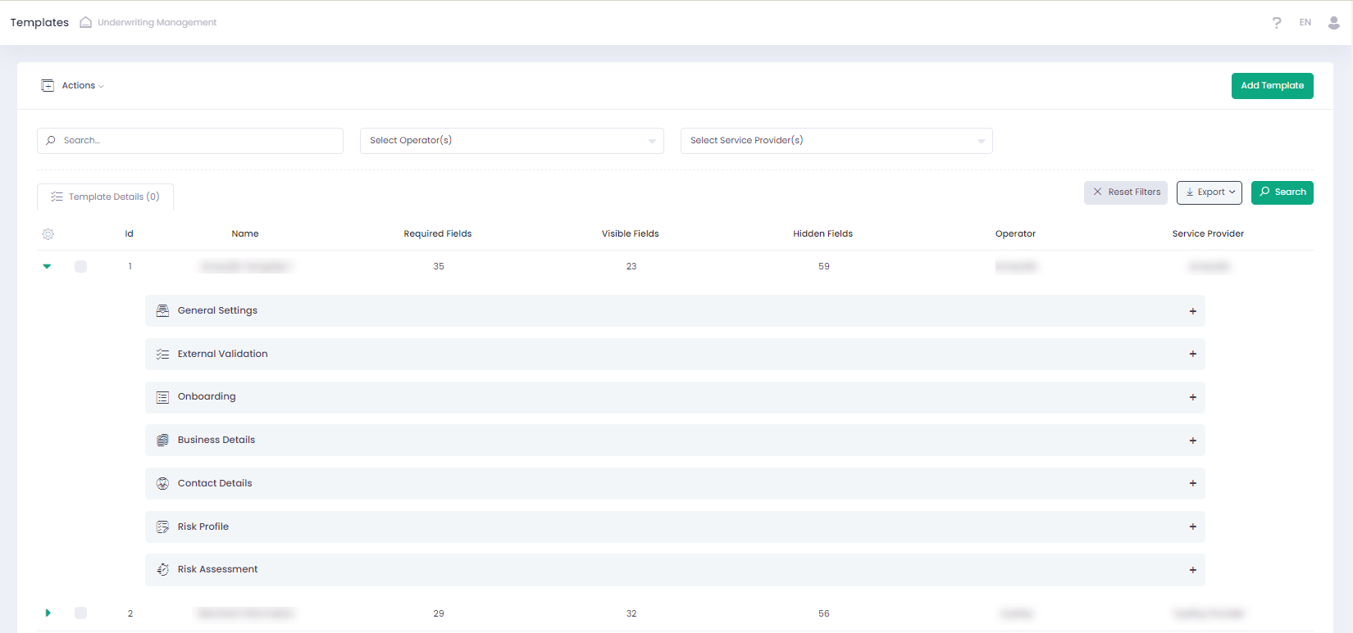Viewport: 1353px width, 633px height.
Task: Click the home icon beside Underwriting Management
Action: click(x=85, y=22)
